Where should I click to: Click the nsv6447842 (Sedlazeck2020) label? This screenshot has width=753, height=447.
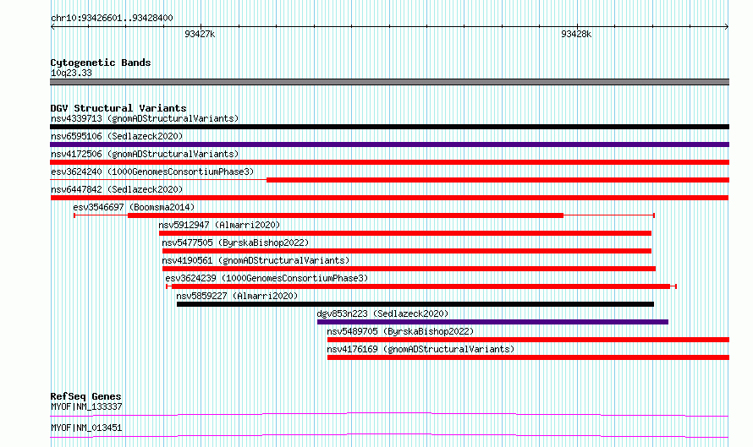point(117,189)
